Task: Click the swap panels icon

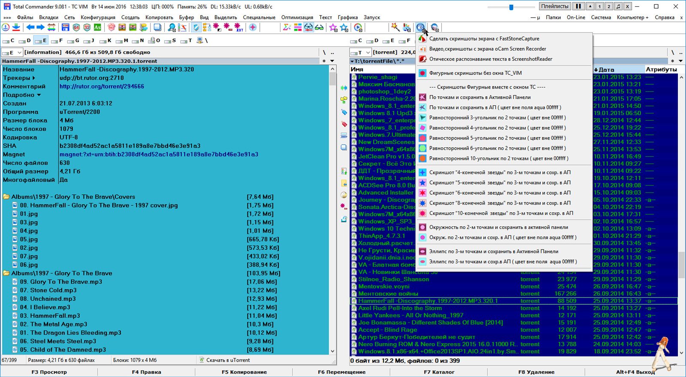Action: click(51, 27)
